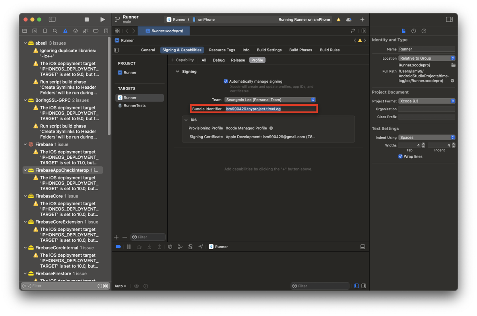477x316 pixels.
Task: Open the Source Control navigator icon
Action: pos(35,31)
